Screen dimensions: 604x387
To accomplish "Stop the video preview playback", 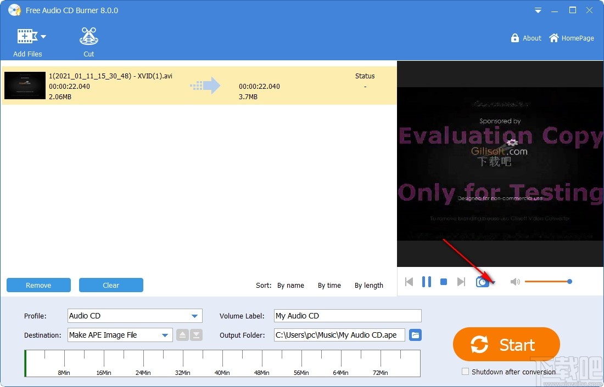I will pos(444,281).
